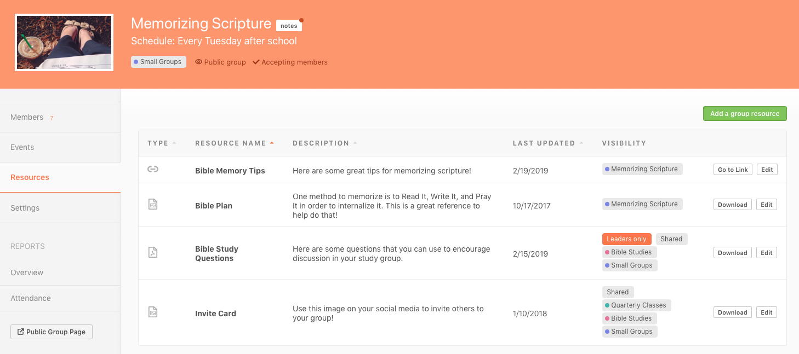Screen dimensions: 799x354
Task: Download the Bible Study Questions resource
Action: pyautogui.click(x=732, y=253)
